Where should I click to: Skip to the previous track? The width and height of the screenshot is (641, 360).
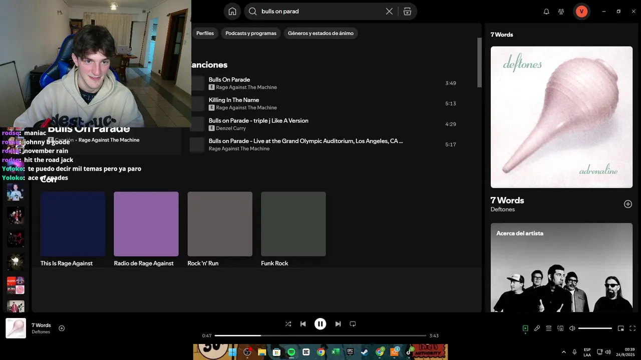[303, 324]
